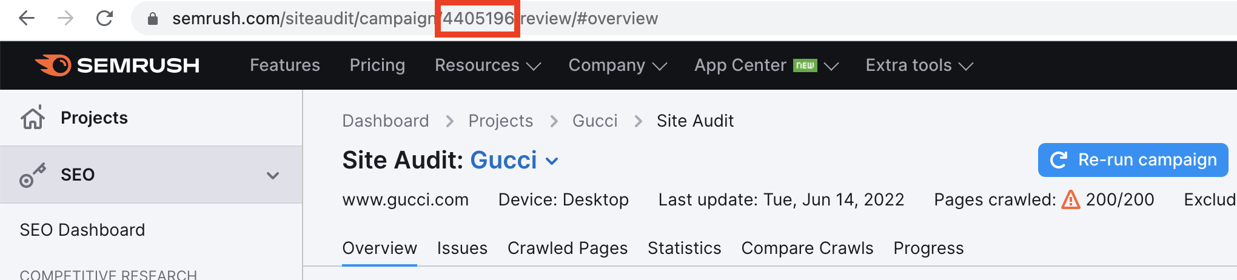Switch to the Compare Crawls tab
Image resolution: width=1237 pixels, height=280 pixels.
807,248
